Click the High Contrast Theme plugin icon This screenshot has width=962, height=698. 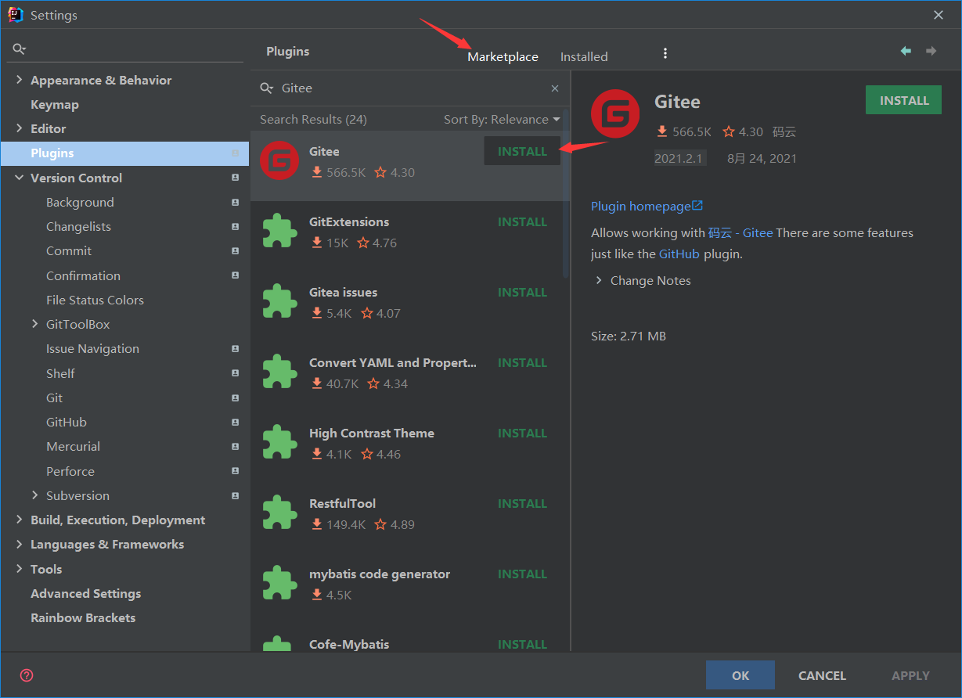coord(279,442)
